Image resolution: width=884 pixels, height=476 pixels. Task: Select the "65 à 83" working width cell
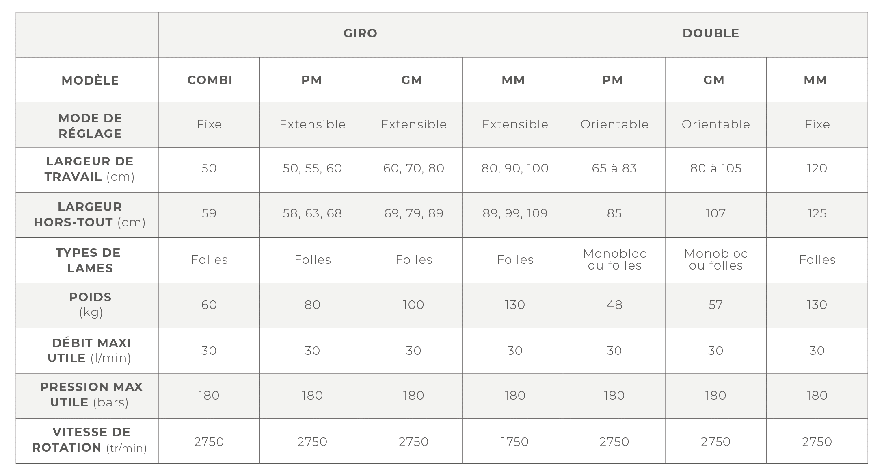[x=614, y=168]
